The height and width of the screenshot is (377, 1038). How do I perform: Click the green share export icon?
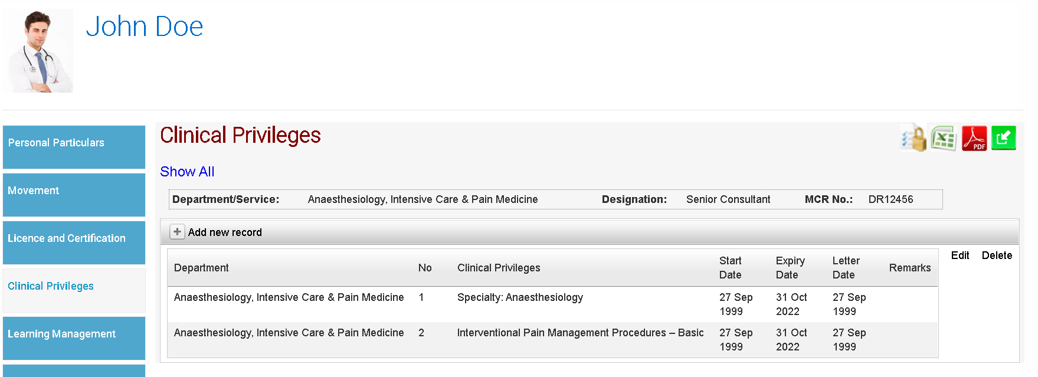coord(1004,138)
